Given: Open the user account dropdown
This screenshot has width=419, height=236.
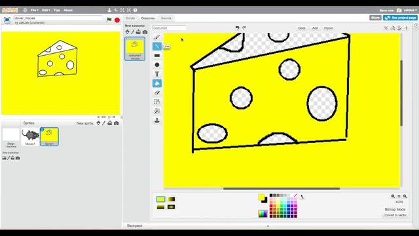Looking at the screenshot, I should tap(410, 10).
